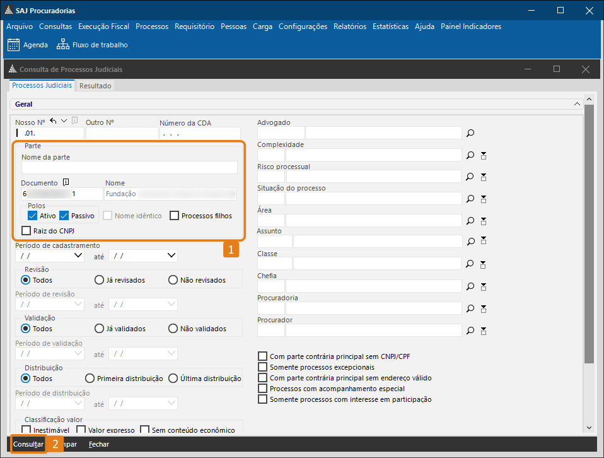
Task: Switch to the Resultado tab
Action: (95, 86)
